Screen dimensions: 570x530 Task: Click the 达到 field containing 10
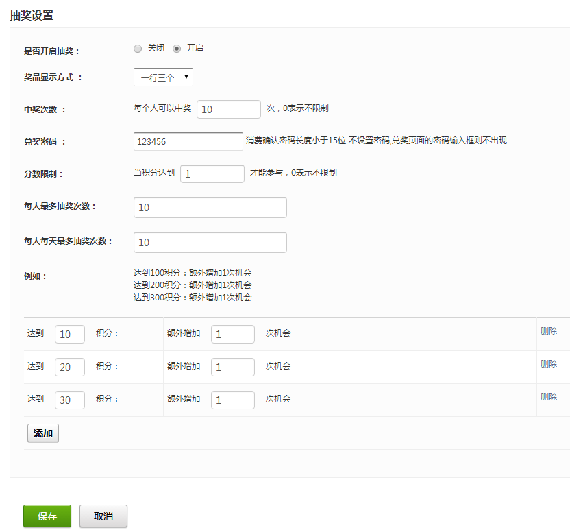[70, 335]
